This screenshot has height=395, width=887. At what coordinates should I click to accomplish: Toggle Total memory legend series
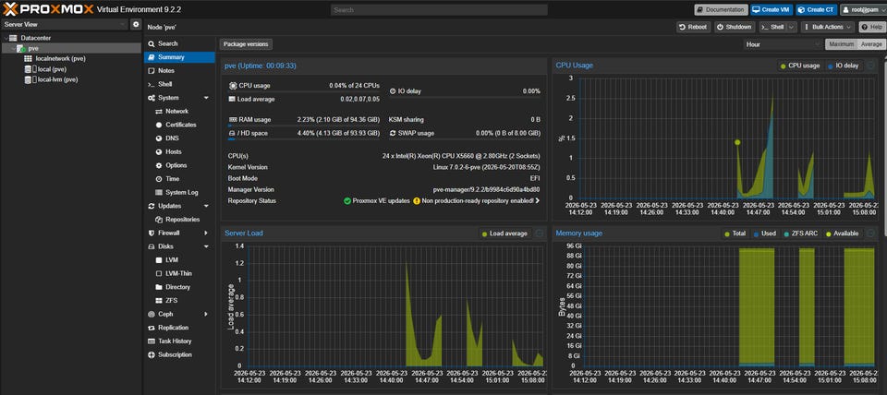(735, 233)
